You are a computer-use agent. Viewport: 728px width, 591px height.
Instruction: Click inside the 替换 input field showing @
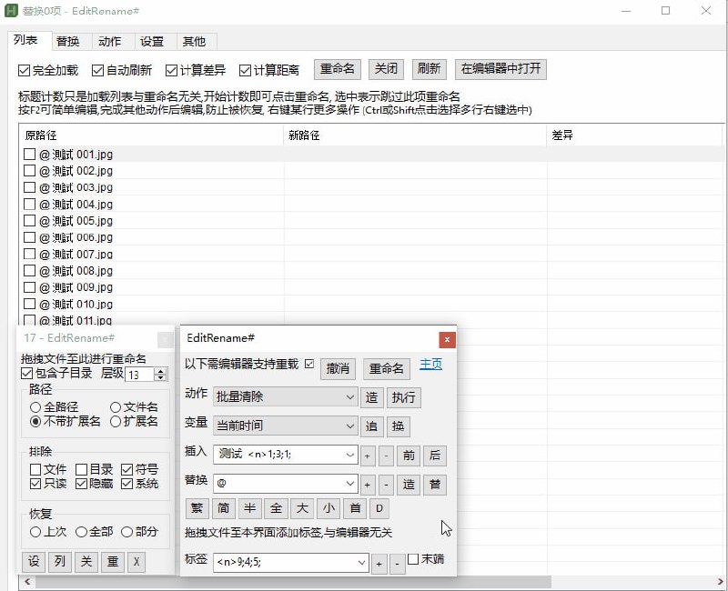[x=273, y=485]
